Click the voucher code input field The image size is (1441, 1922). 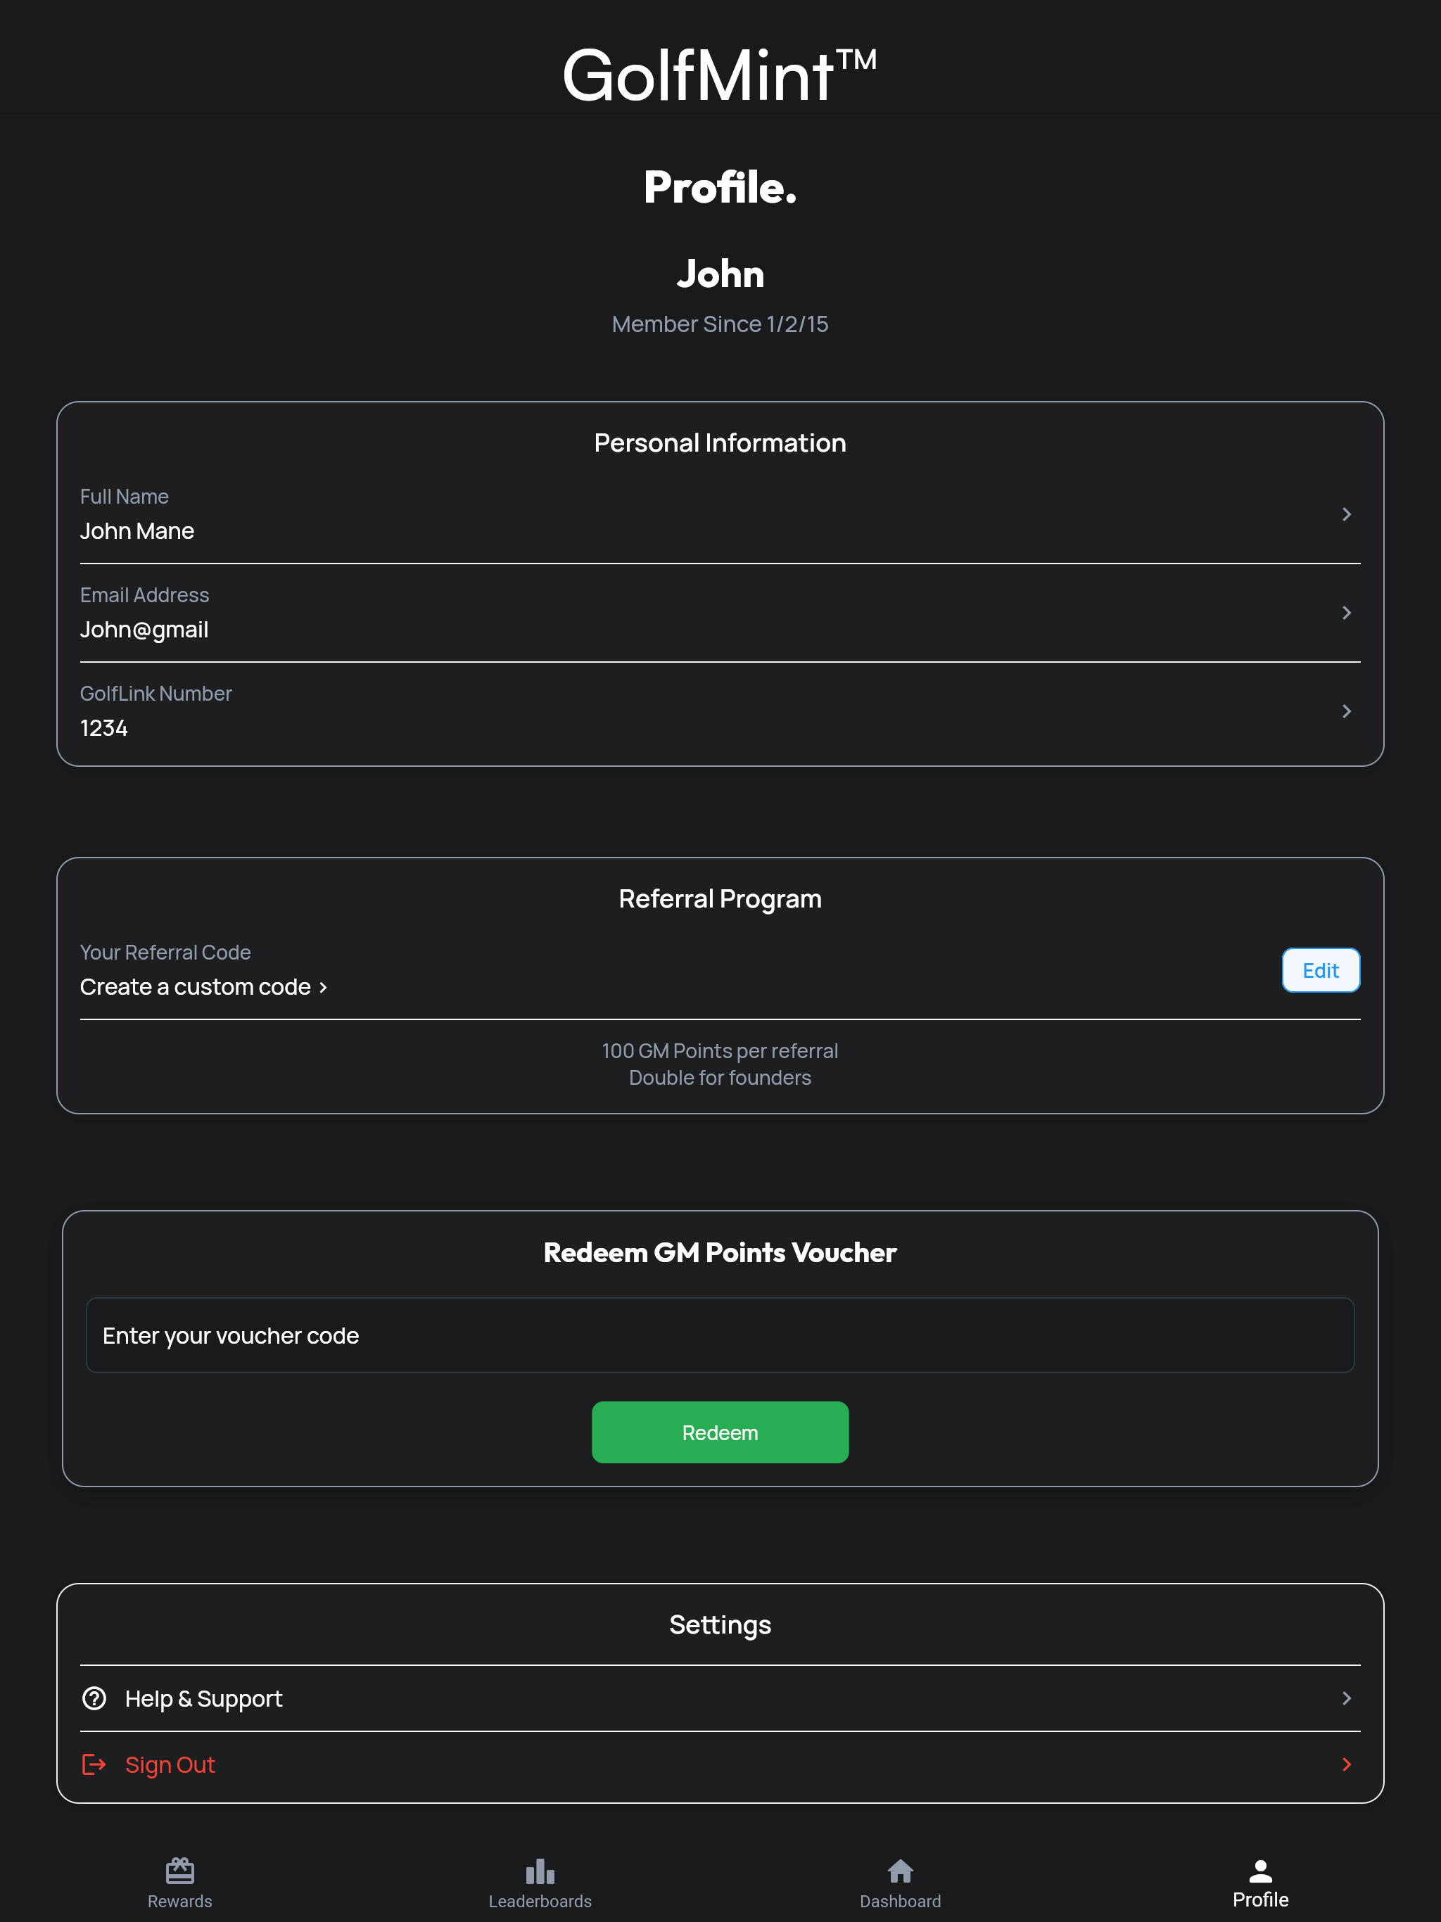tap(720, 1335)
